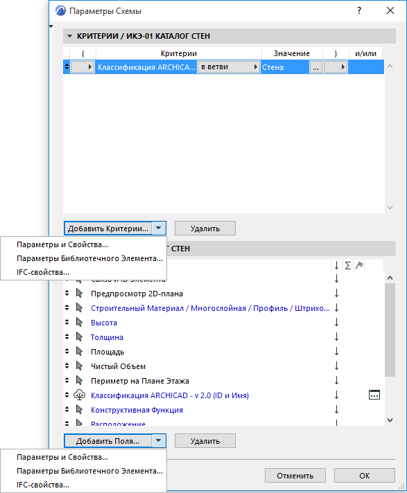407x493 pixels.
Task: Click the flag column header icon
Action: [359, 266]
